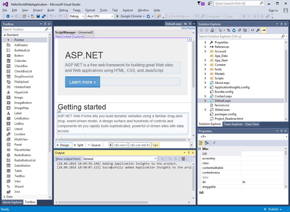Expand the Account folder in Solution Explorer
This screenshot has height=212, width=290.
205,51
